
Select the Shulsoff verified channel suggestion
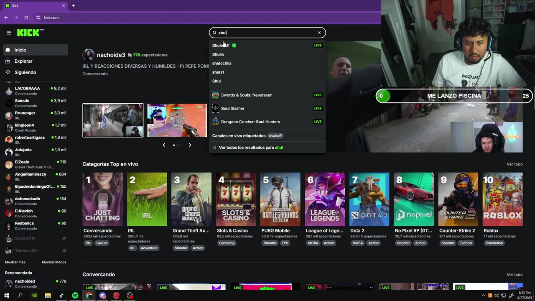[x=267, y=45]
